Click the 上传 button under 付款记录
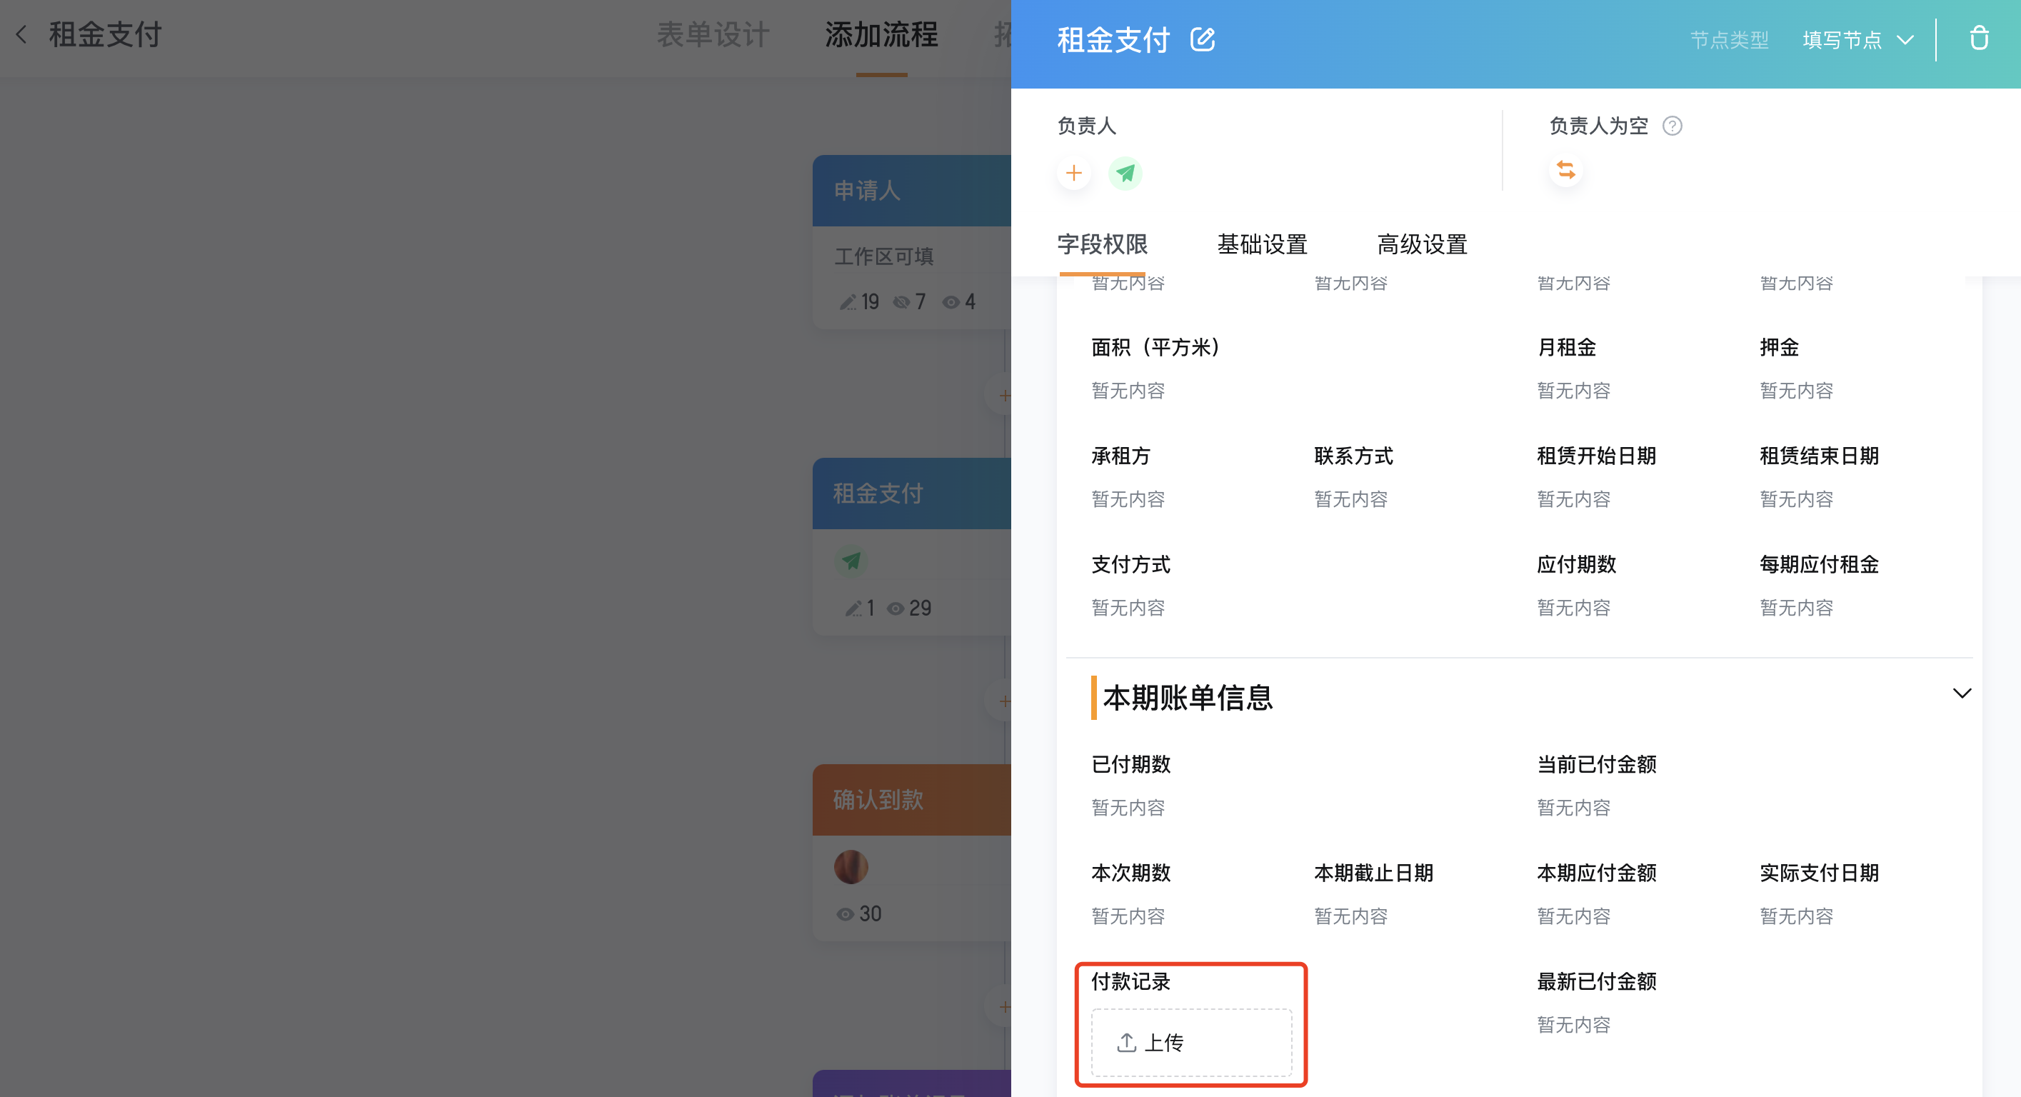The image size is (2021, 1097). [x=1191, y=1042]
